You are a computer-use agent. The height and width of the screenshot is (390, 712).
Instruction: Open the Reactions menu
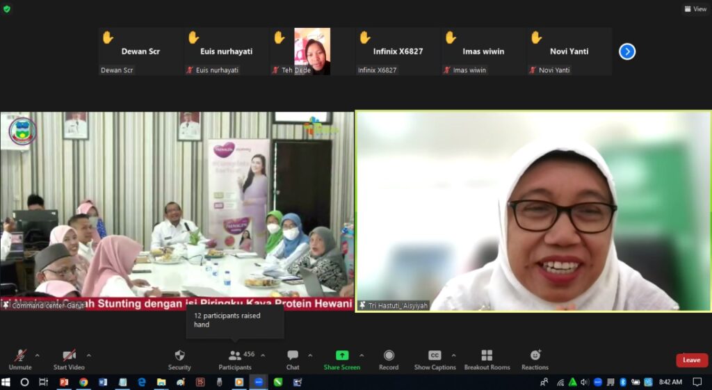click(535, 359)
